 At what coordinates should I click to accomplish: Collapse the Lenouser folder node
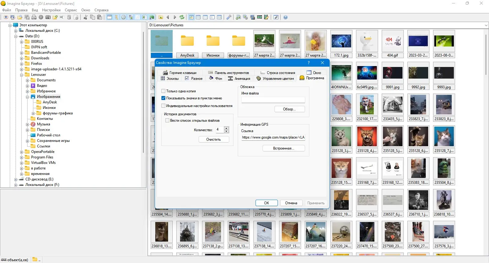tap(22, 75)
